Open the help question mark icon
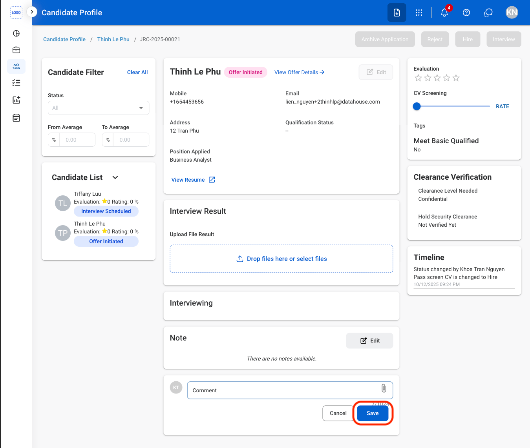Image resolution: width=530 pixels, height=448 pixels. (x=466, y=13)
